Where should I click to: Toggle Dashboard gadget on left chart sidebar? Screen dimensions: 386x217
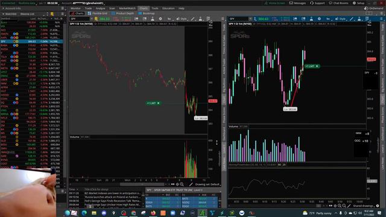[x=224, y=134]
